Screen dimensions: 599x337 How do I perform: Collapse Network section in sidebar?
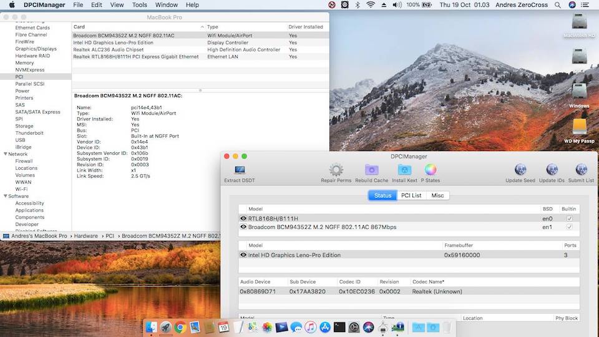click(x=6, y=154)
